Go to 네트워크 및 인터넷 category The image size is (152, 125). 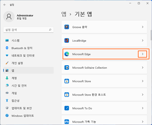[x=28, y=56]
